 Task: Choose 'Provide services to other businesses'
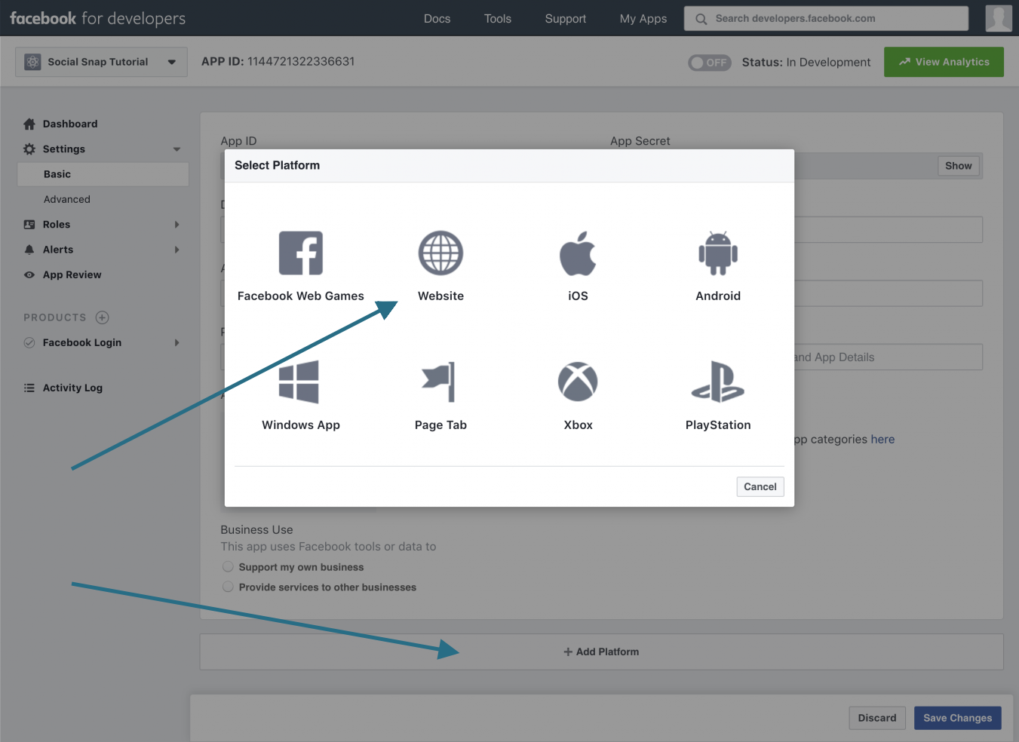(x=228, y=587)
